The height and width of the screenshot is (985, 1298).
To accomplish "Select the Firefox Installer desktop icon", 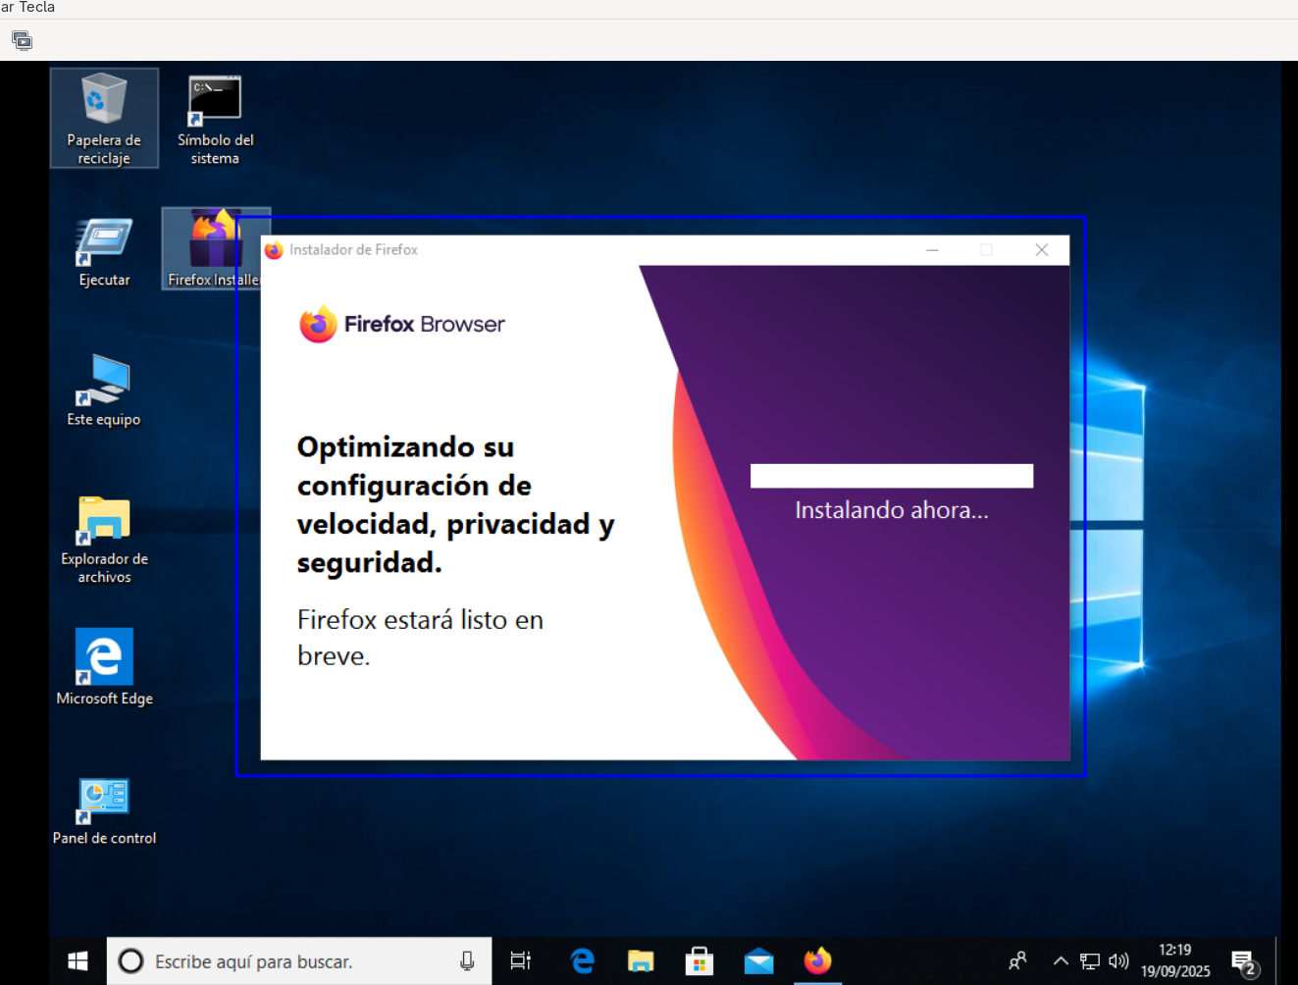I will click(215, 249).
